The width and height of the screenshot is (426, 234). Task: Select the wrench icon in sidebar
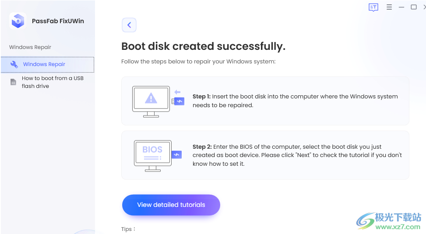point(14,64)
